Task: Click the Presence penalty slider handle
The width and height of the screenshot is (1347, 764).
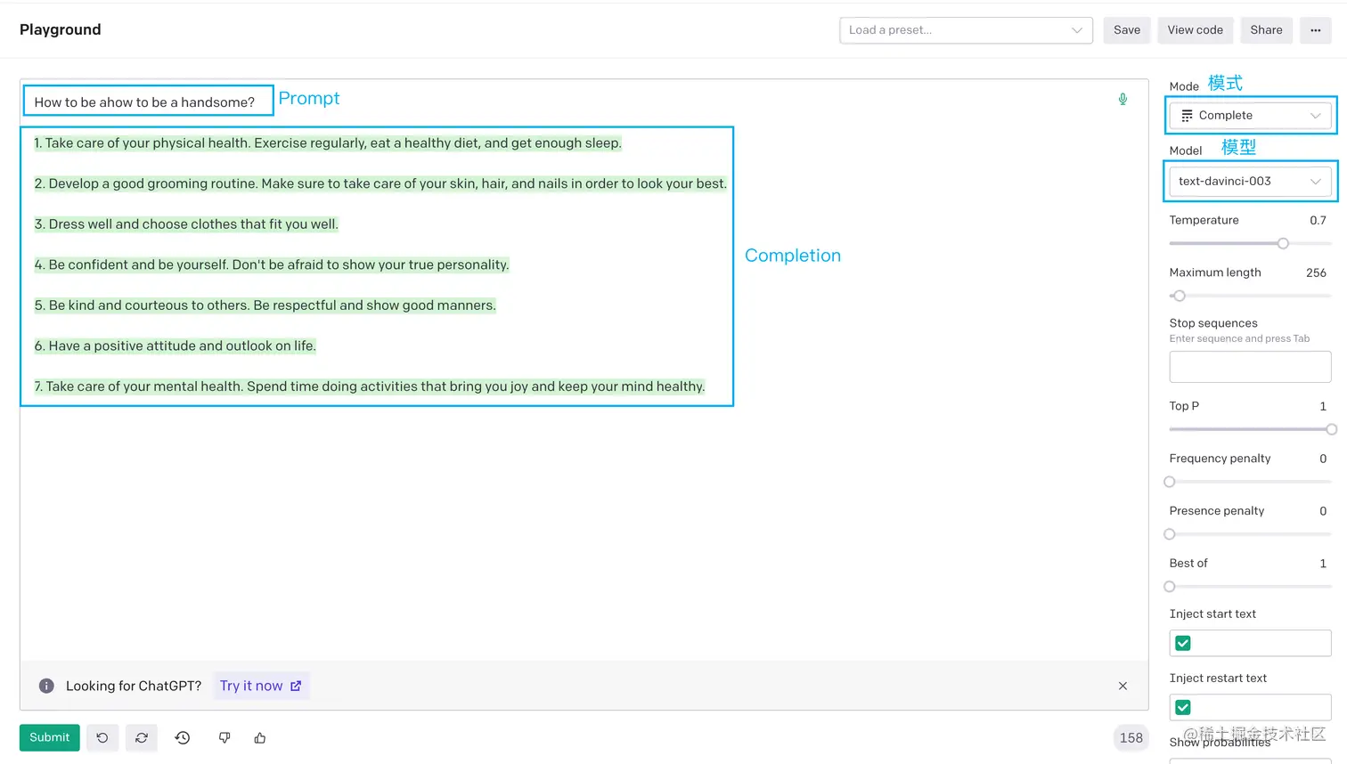Action: click(x=1170, y=534)
